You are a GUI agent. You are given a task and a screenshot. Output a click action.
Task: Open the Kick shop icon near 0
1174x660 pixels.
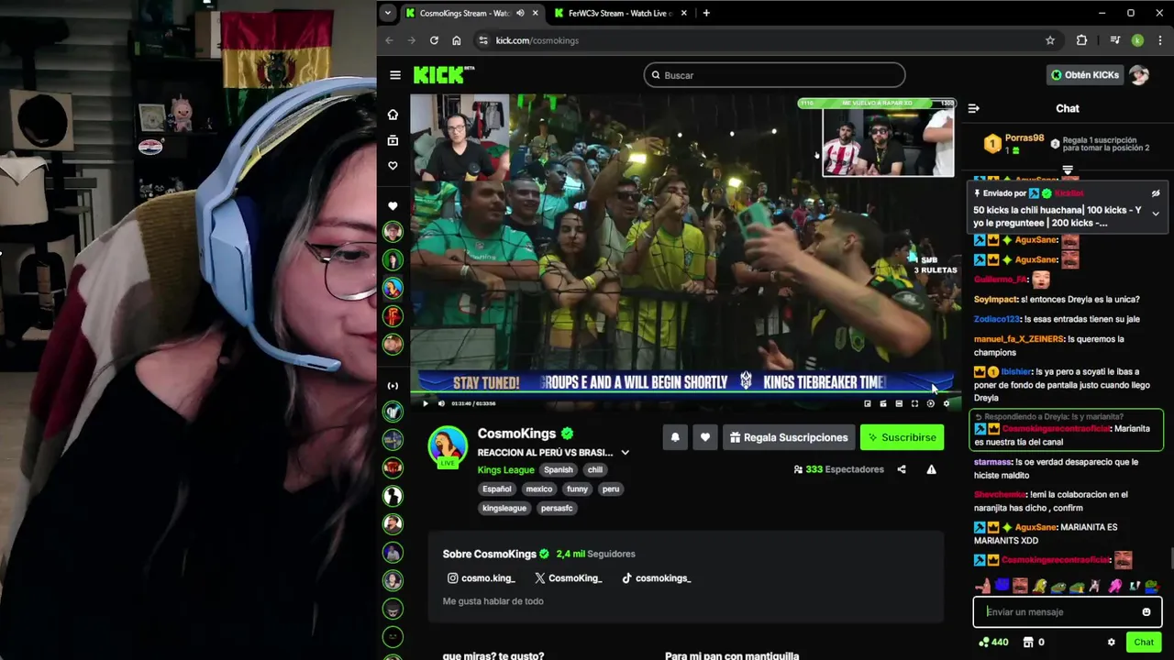click(x=1028, y=643)
